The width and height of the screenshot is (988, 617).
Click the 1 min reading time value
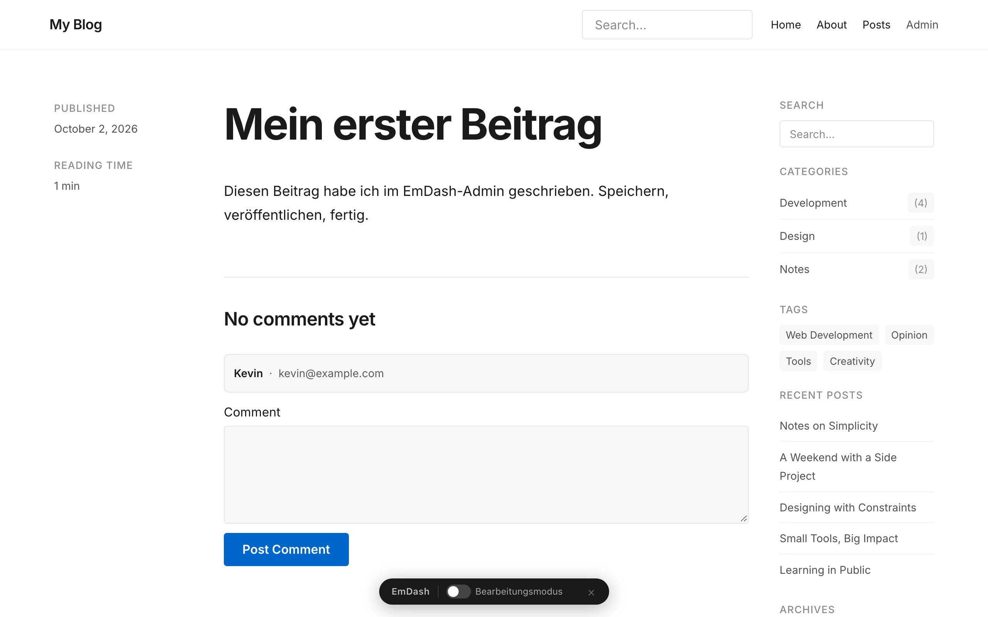point(66,186)
